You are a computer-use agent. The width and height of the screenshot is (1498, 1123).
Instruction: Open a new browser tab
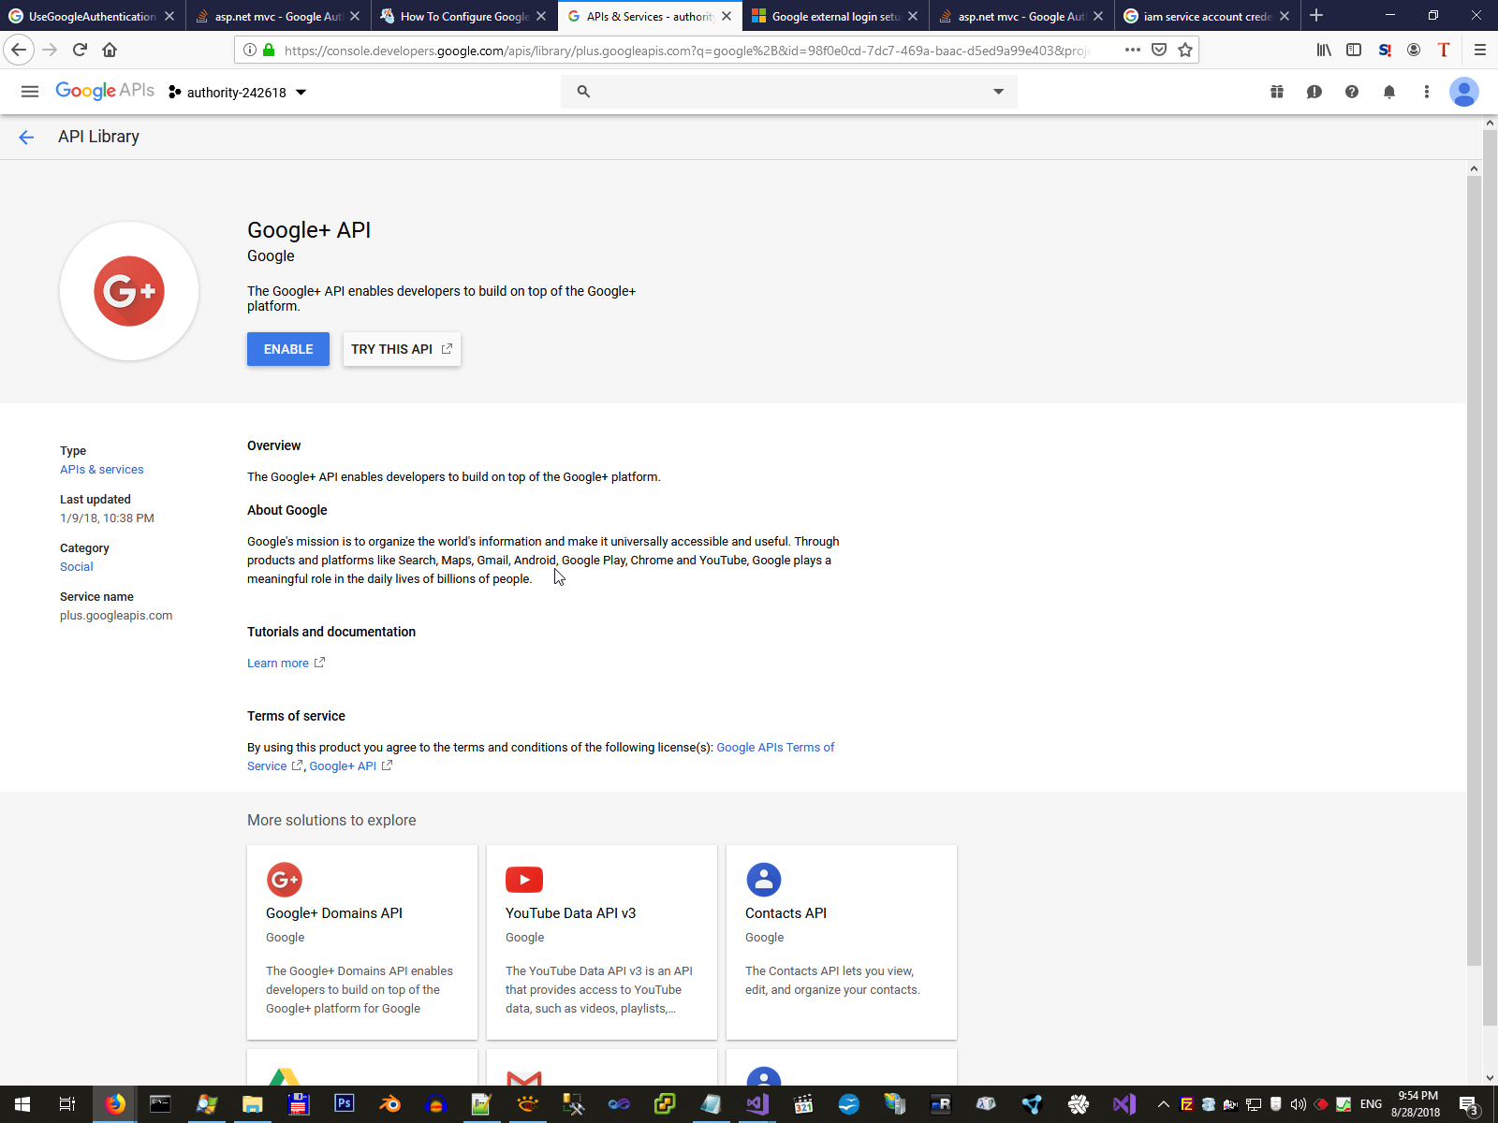coord(1316,16)
